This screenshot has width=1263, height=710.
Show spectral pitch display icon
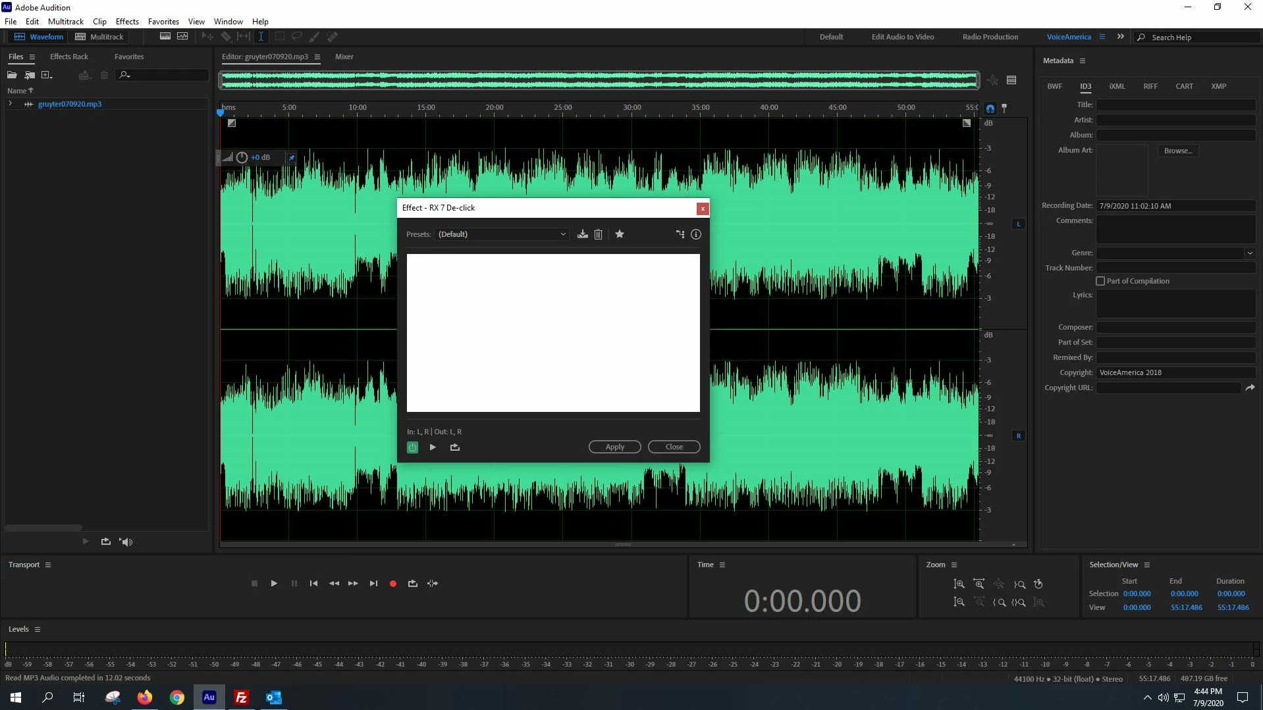coord(182,37)
